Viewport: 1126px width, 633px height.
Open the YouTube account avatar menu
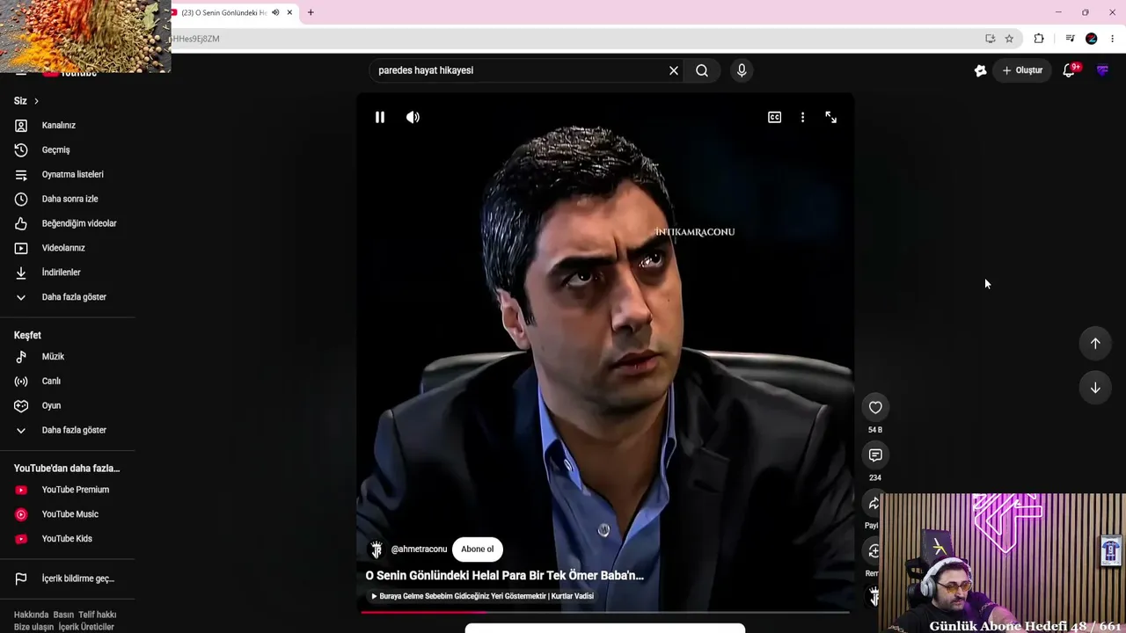(x=1102, y=70)
